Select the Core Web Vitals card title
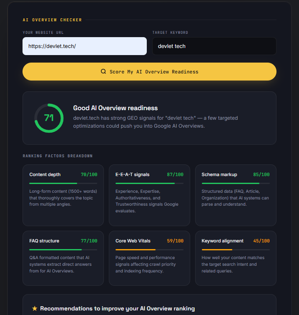 click(x=133, y=241)
